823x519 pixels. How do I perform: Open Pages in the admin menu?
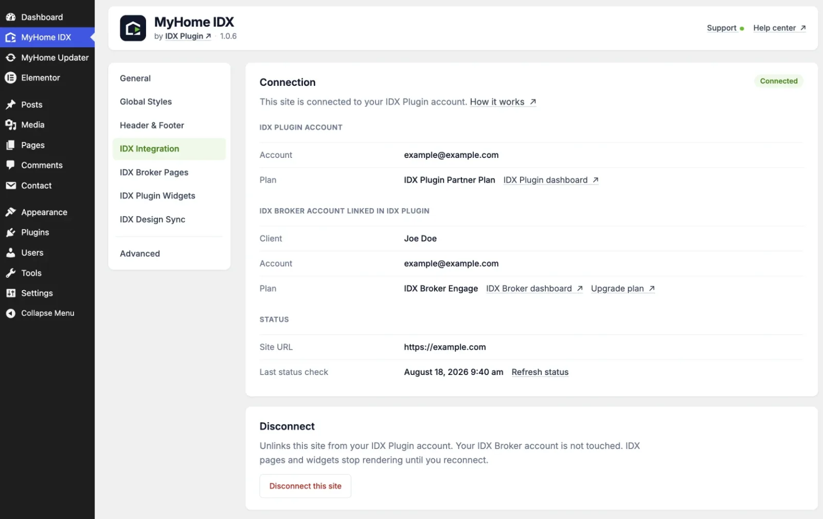coord(47,145)
